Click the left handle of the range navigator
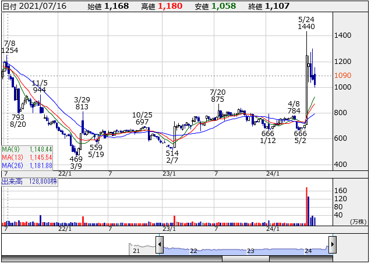 pos(158,243)
